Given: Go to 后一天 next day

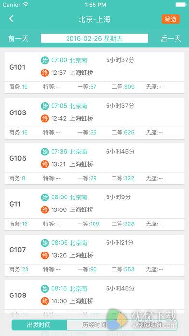Looking at the screenshot, I should tap(171, 39).
